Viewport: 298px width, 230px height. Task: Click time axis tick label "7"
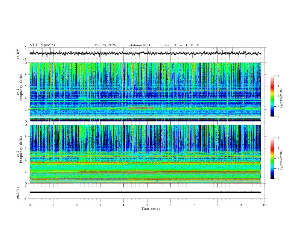(x=194, y=205)
